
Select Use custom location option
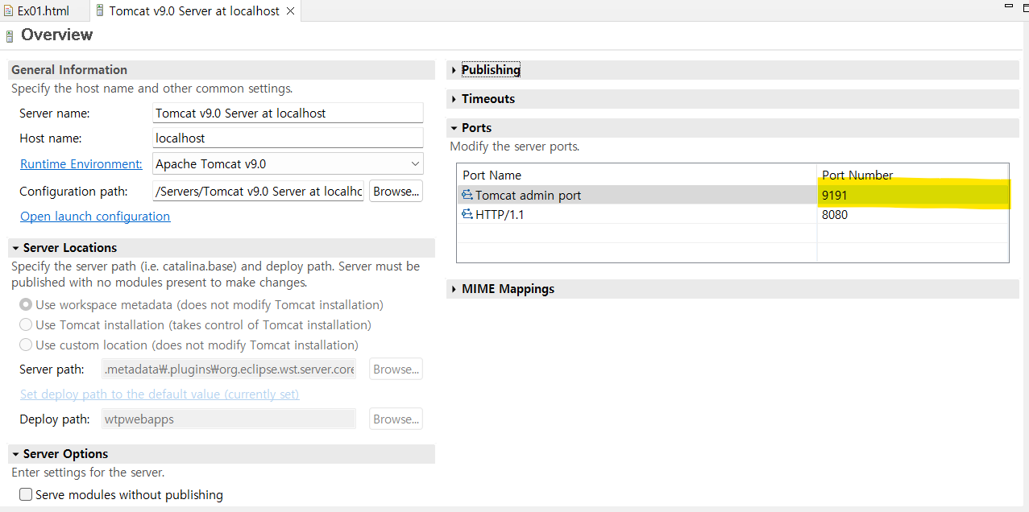click(26, 345)
